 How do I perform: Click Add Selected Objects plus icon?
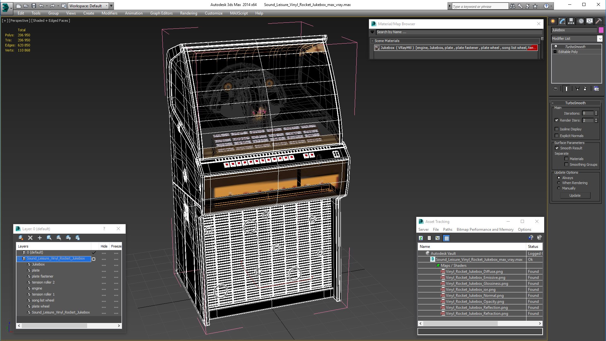pos(40,238)
